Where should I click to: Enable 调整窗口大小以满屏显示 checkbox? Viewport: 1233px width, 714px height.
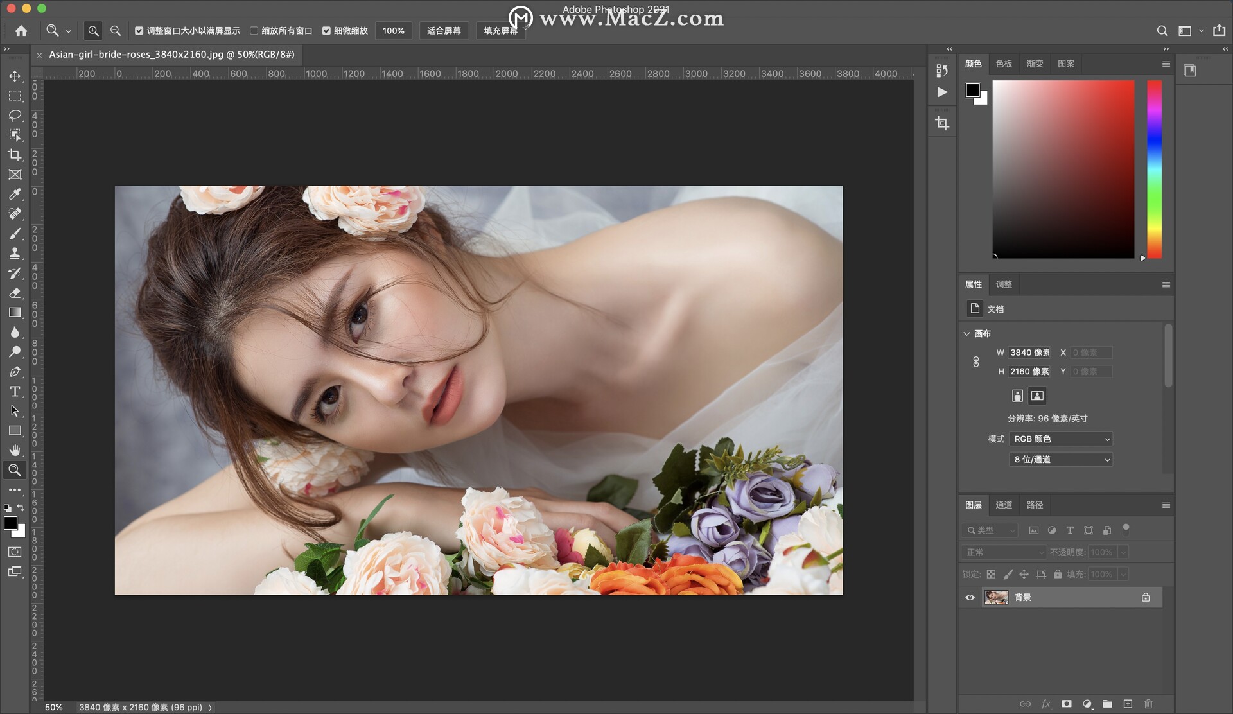pos(139,31)
